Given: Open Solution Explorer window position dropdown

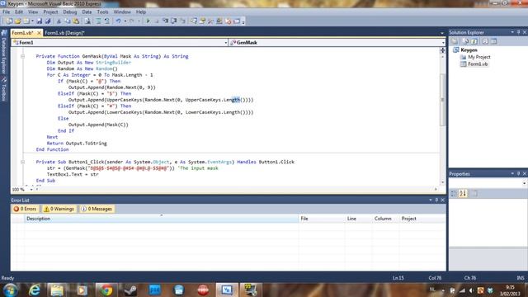Looking at the screenshot, I should 512,32.
